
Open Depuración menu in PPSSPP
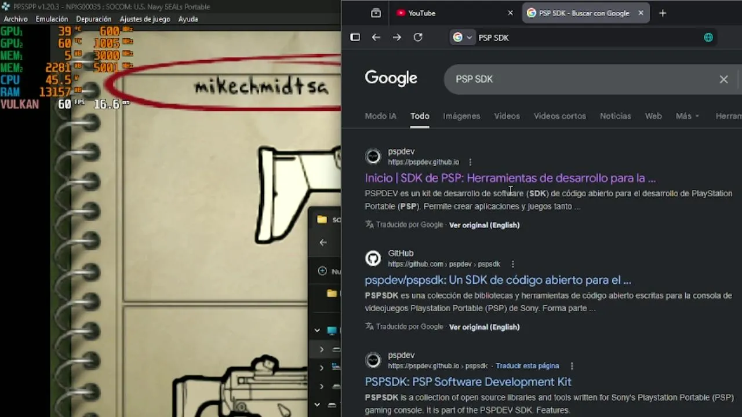point(93,19)
